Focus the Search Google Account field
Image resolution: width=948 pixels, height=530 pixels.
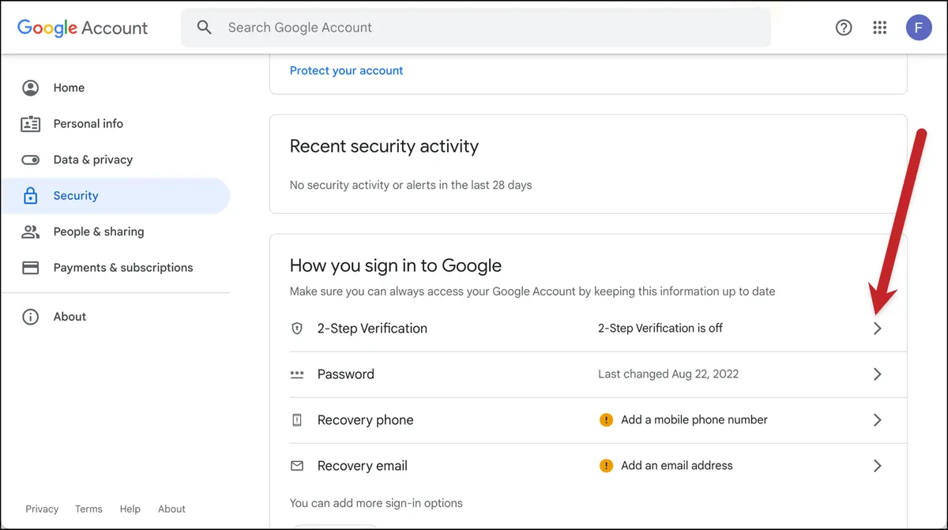coord(476,28)
